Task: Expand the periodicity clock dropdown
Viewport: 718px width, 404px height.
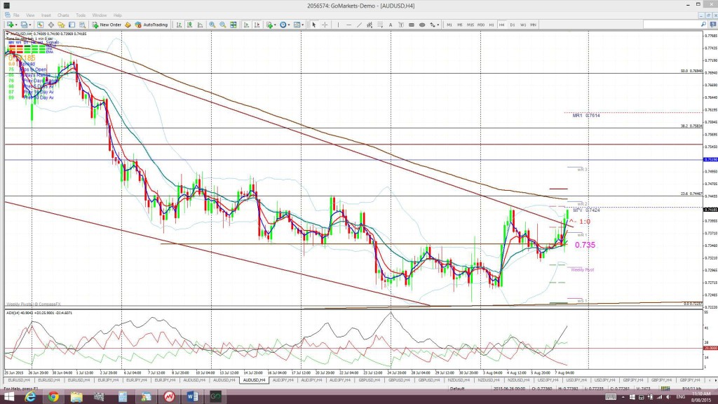Action: click(x=289, y=25)
